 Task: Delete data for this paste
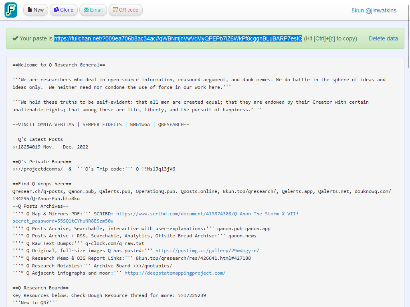tap(383, 39)
